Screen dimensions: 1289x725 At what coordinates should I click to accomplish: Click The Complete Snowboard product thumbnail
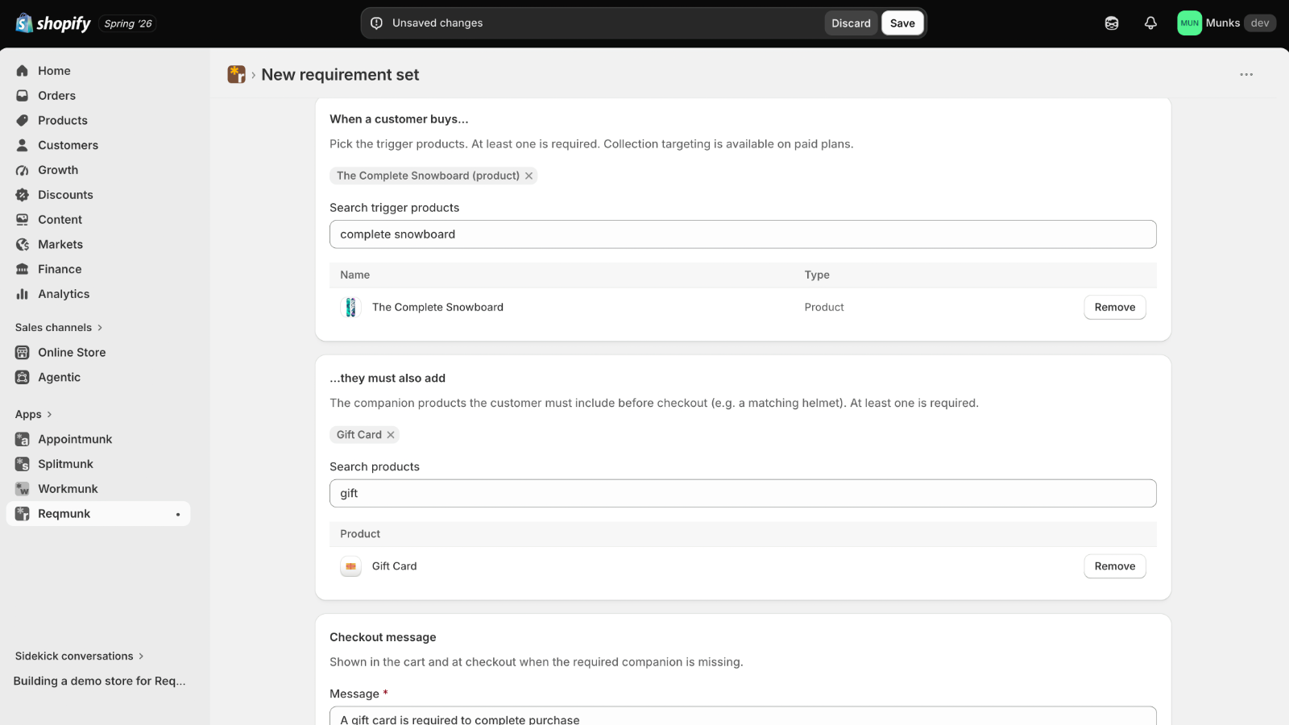point(350,308)
